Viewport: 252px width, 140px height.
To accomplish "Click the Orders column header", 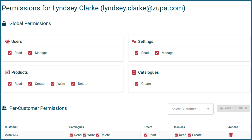I will (x=148, y=127).
